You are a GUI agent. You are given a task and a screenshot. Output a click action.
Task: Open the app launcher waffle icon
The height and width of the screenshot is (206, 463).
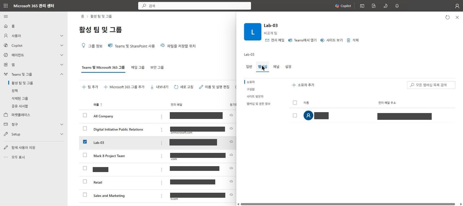6,6
